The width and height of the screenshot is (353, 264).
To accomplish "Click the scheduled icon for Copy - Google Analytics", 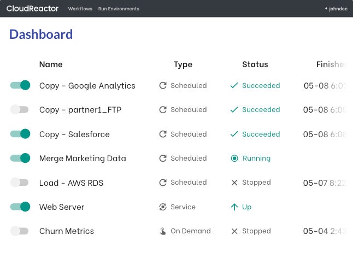I will [x=163, y=85].
